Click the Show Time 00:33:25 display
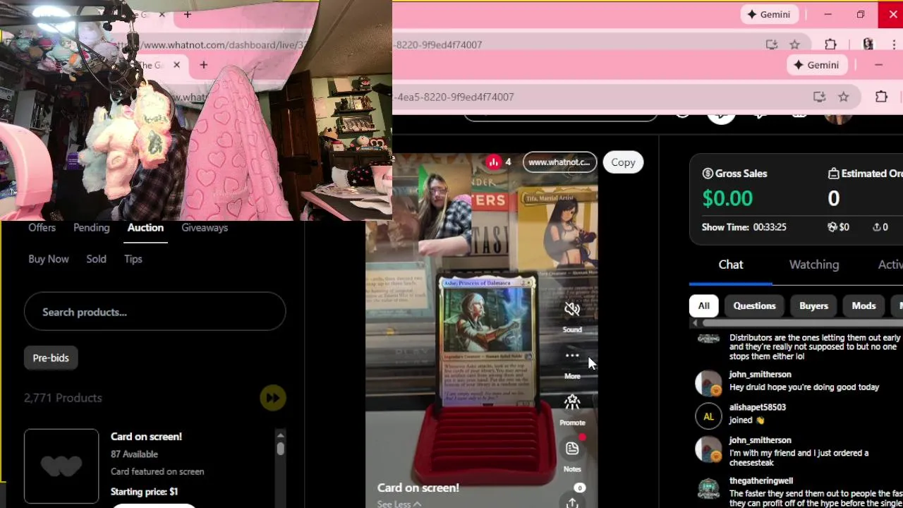The image size is (903, 508). click(x=744, y=227)
